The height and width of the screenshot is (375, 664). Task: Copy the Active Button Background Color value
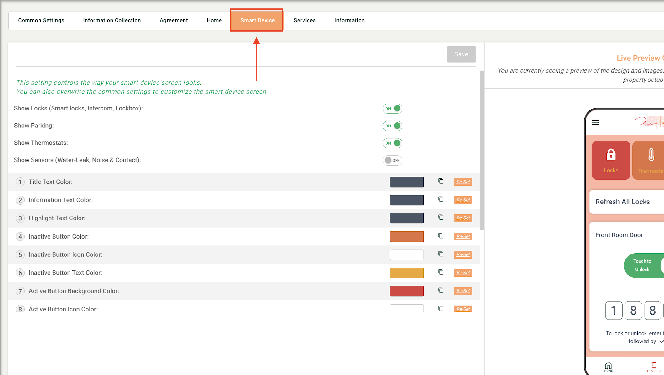(x=441, y=290)
